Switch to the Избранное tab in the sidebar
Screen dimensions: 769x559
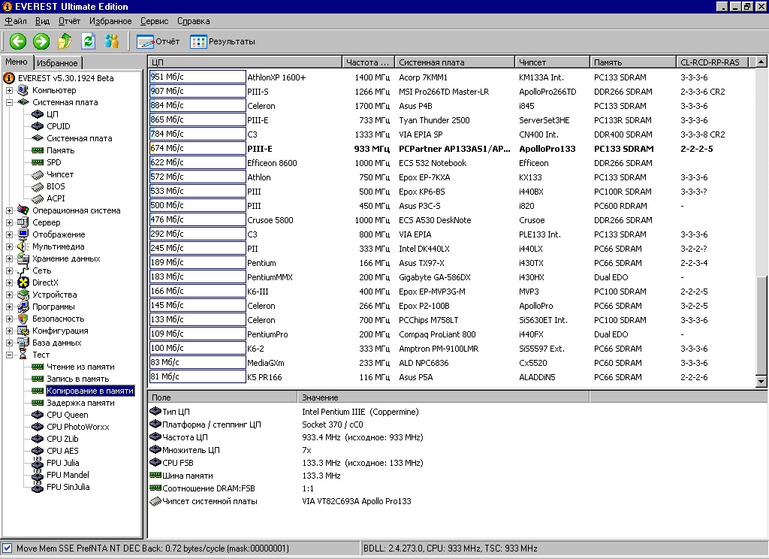click(x=57, y=63)
